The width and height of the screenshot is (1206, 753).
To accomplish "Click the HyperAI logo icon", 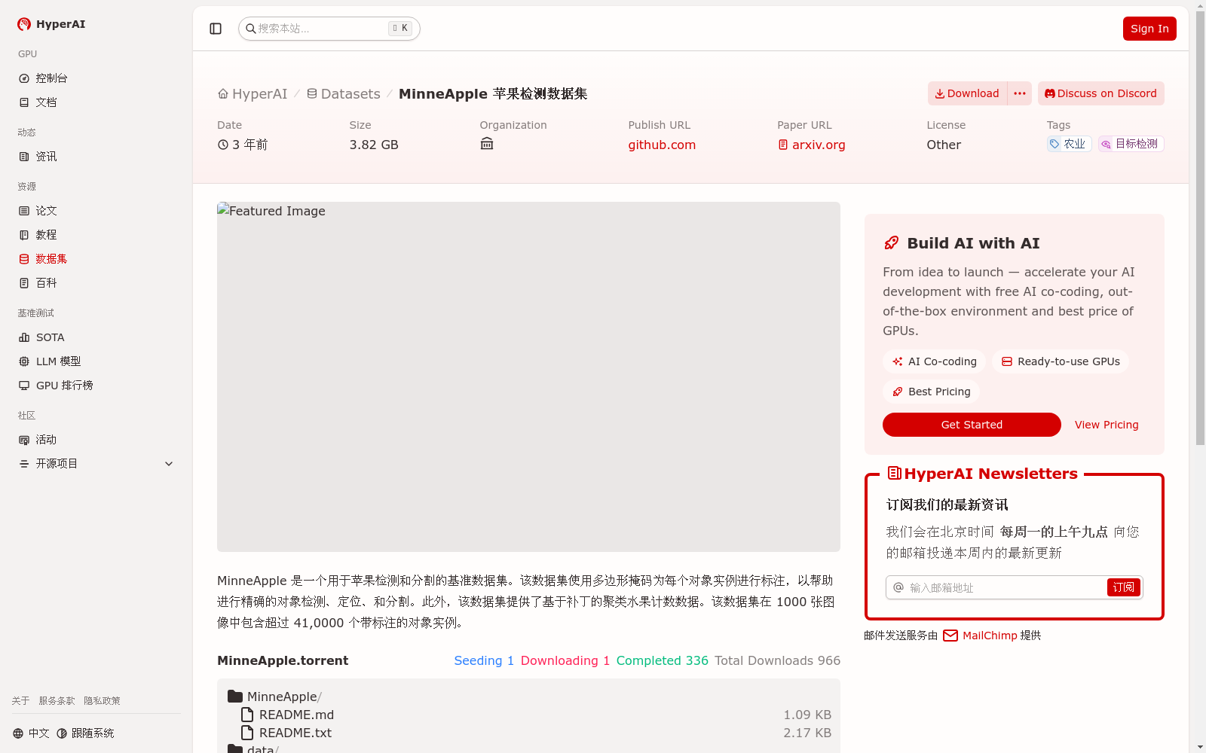I will [x=24, y=24].
